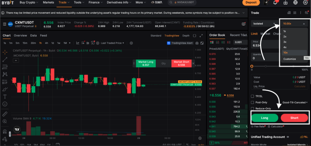Toggle log scale on the chart
311x146 pixels.
click(x=193, y=145)
